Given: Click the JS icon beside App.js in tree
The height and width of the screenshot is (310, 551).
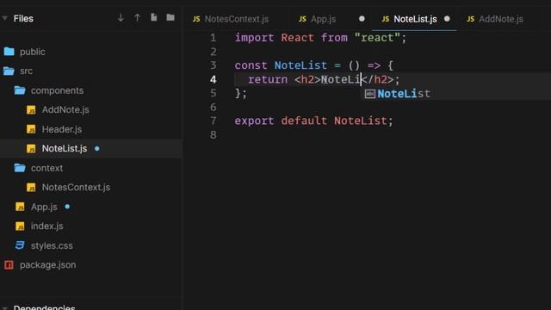Looking at the screenshot, I should pos(20,207).
